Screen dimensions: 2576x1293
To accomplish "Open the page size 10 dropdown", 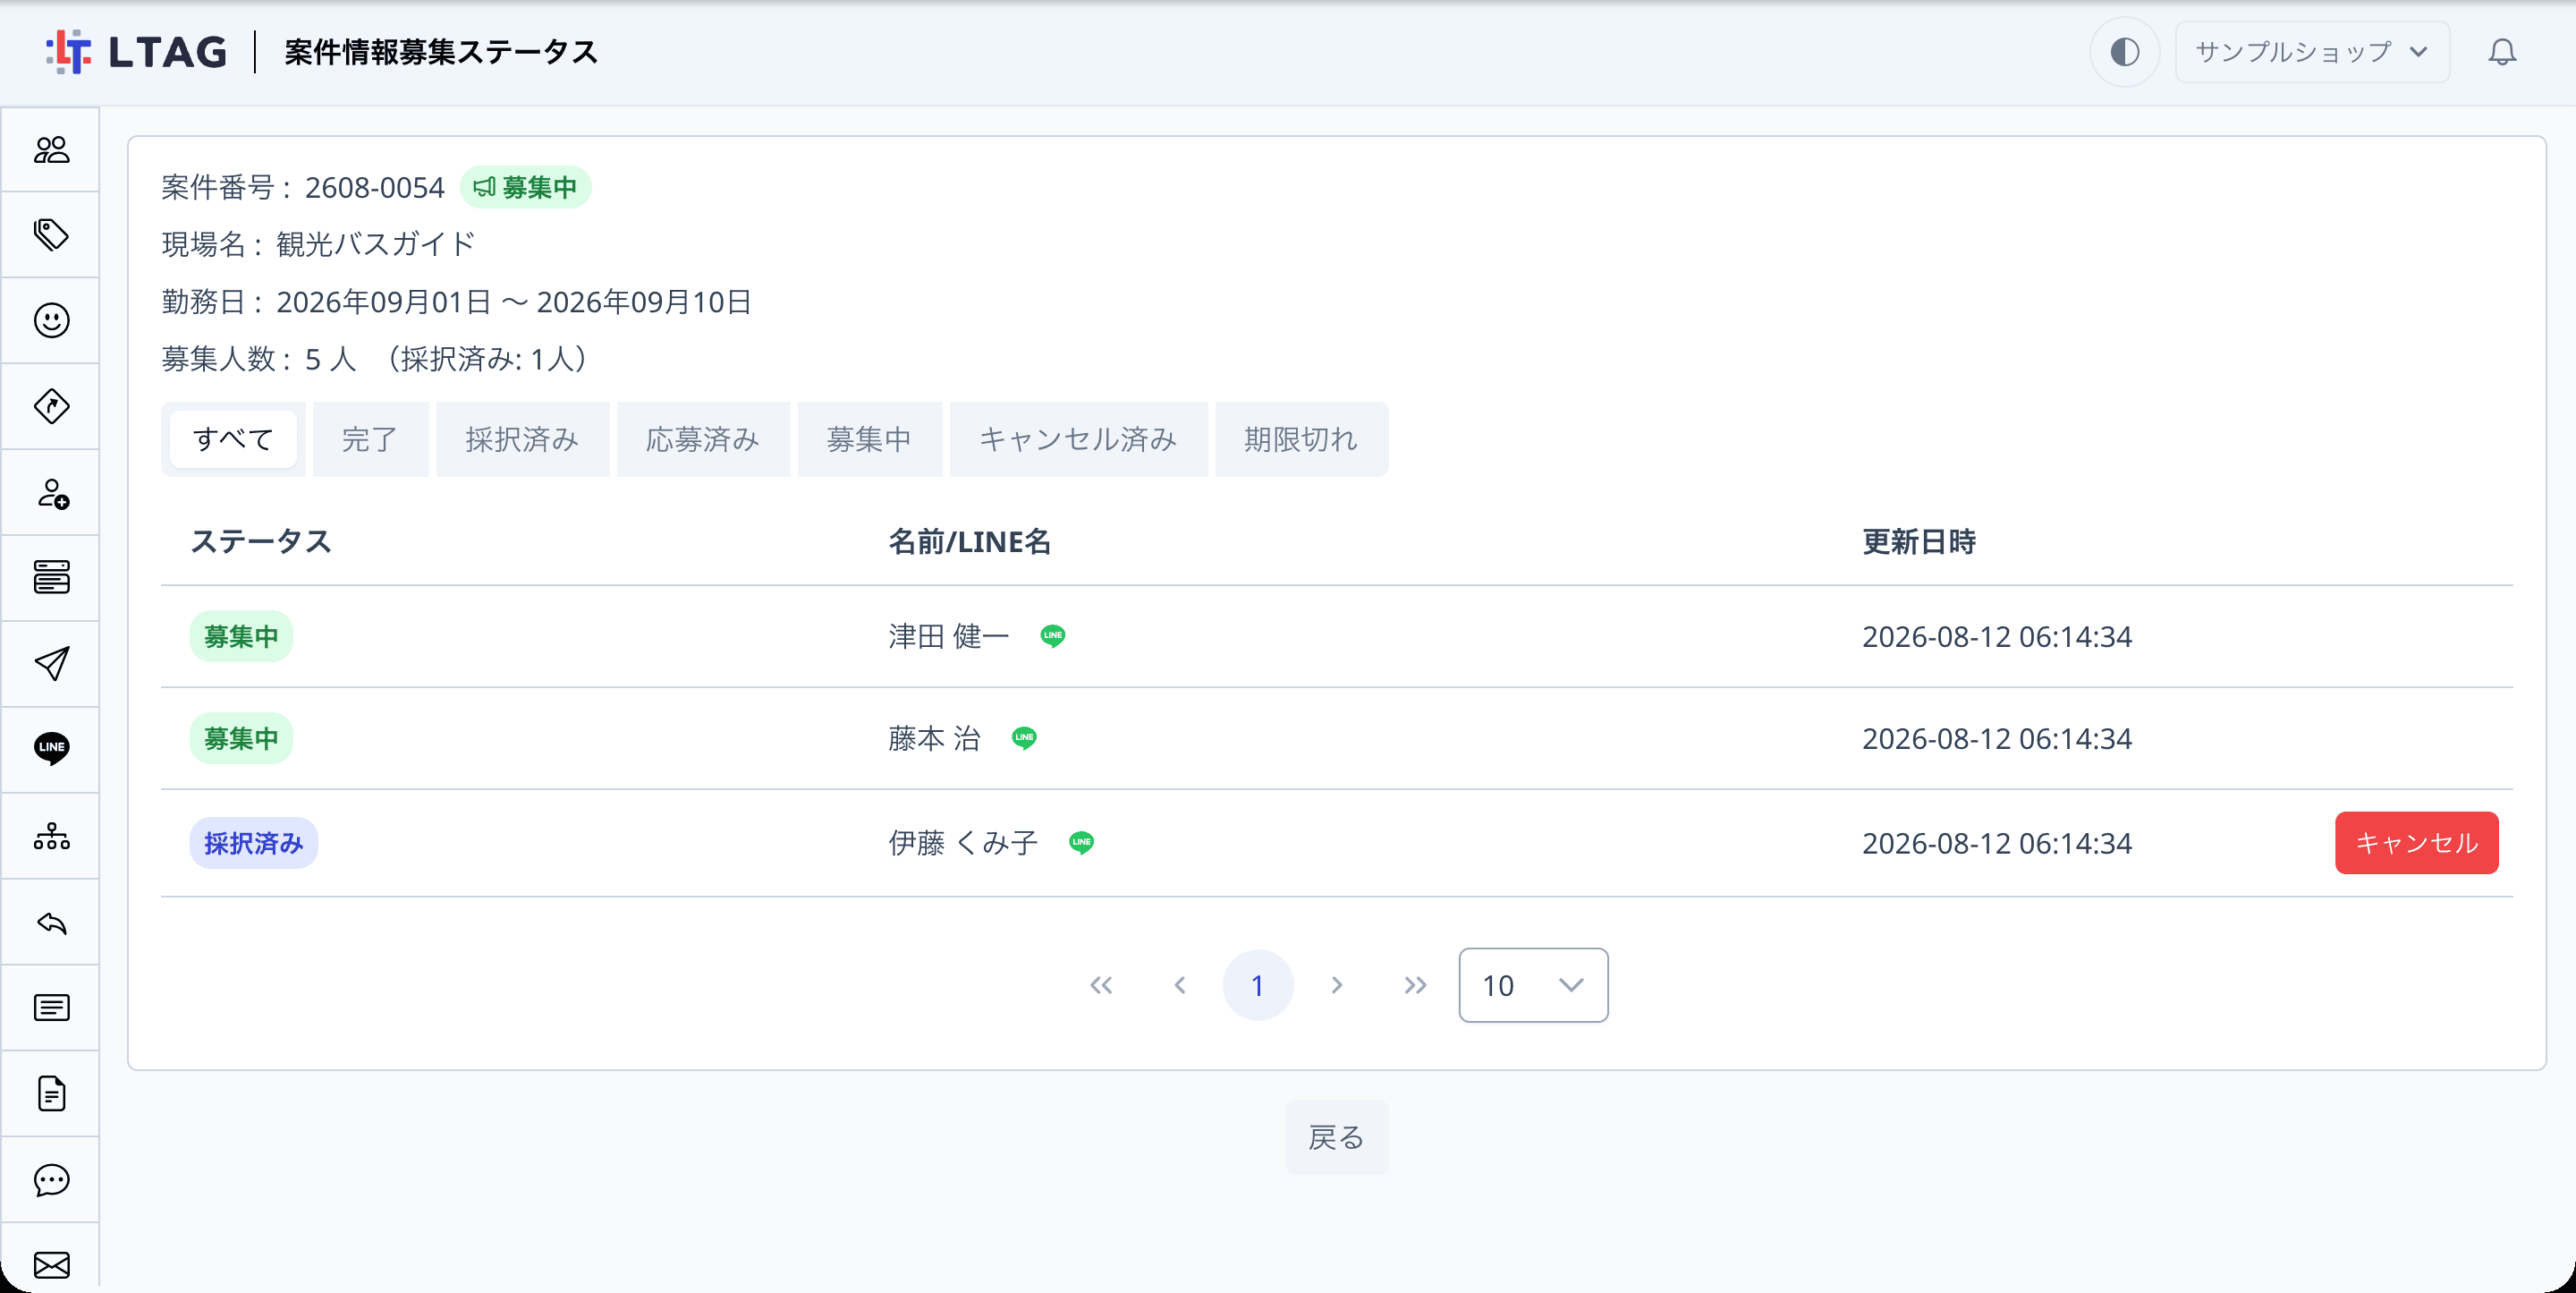I will pos(1533,985).
